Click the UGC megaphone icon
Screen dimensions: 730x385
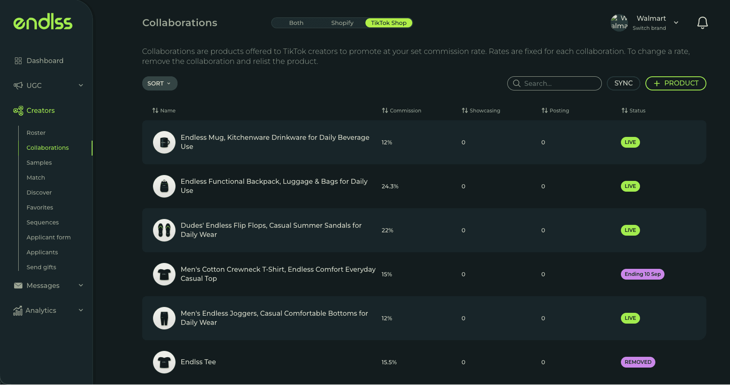pyautogui.click(x=18, y=85)
